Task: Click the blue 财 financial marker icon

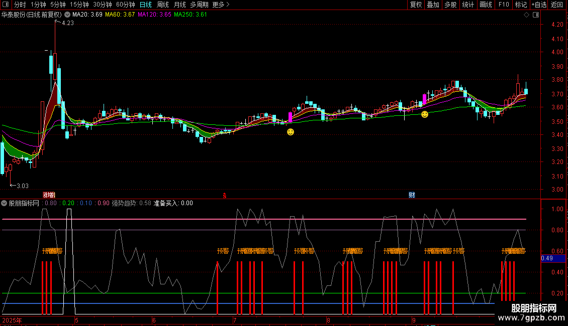Action: click(412, 195)
